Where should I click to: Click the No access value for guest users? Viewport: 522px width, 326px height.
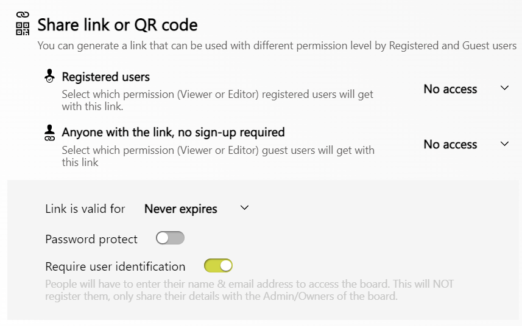[x=450, y=145]
